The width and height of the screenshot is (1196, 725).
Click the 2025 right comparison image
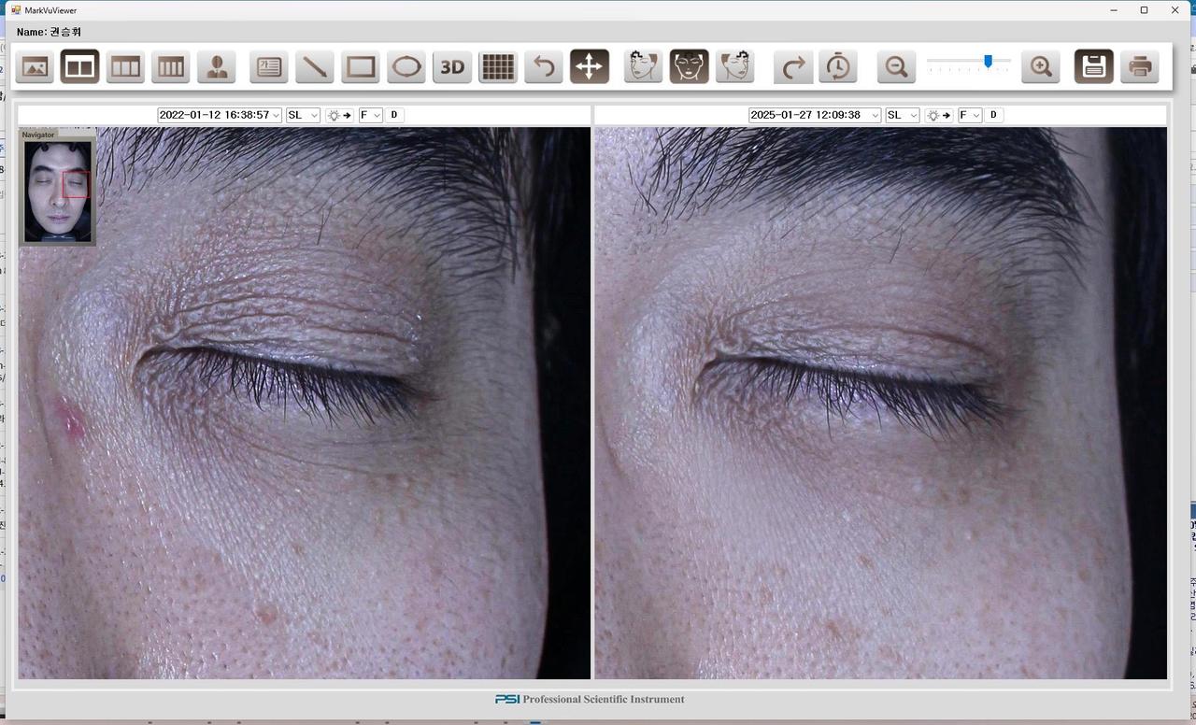pos(880,403)
